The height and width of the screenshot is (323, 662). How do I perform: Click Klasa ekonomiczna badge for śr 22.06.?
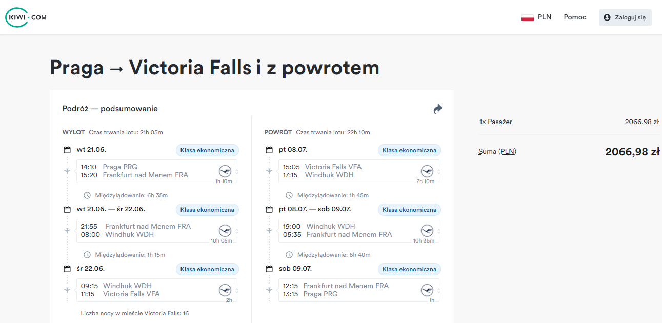207,269
